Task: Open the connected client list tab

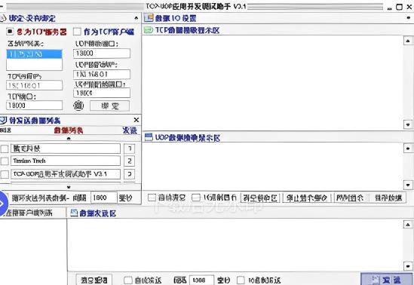Action: pos(29,213)
